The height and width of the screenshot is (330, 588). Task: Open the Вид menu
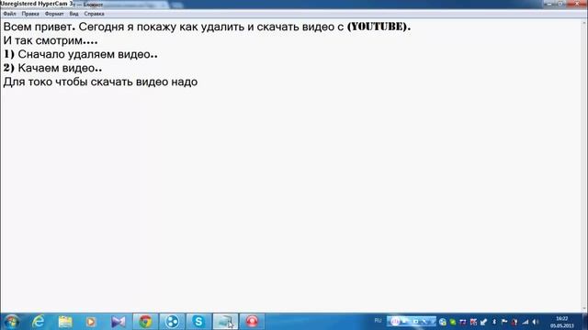(x=73, y=14)
